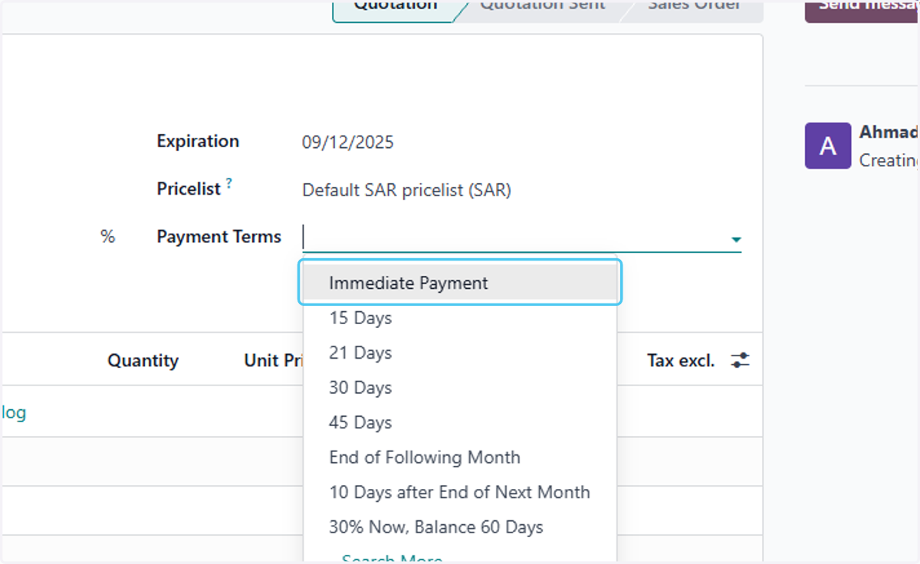Edit the Expiration date 09/12/2025
Image resolution: width=920 pixels, height=564 pixels.
click(x=348, y=143)
